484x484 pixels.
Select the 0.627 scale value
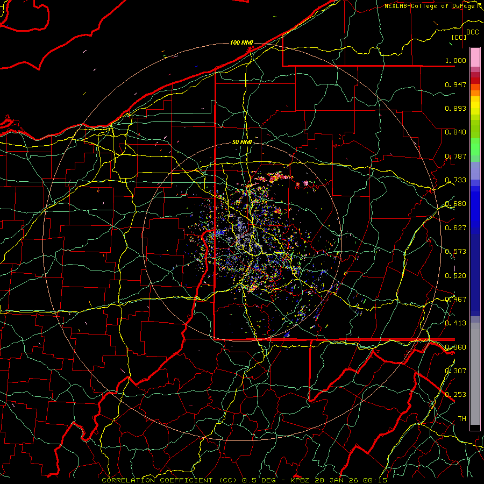(x=455, y=228)
